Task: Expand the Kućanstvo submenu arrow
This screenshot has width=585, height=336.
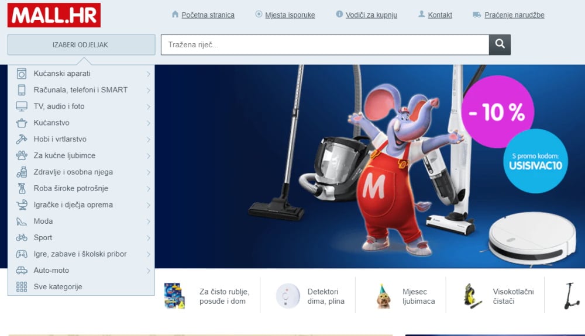Action: 149,123
